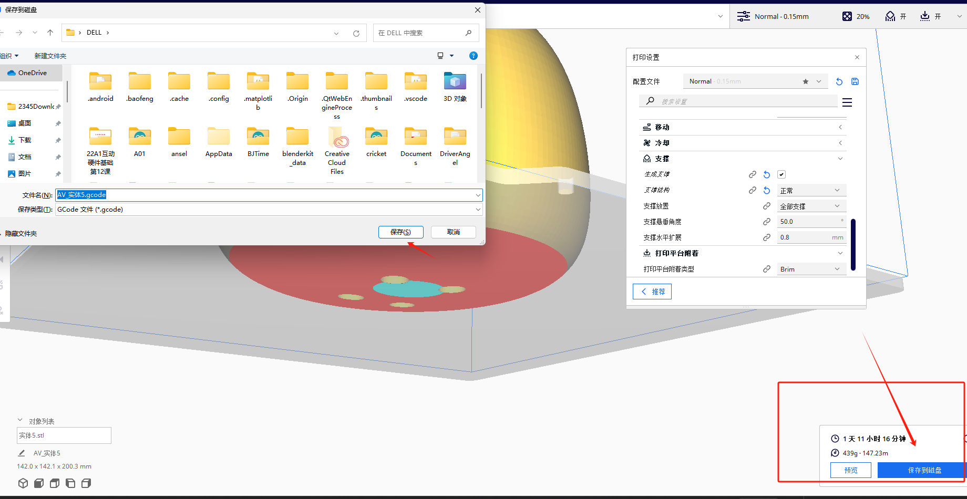Collapse the 支撑 settings category

[x=743, y=159]
